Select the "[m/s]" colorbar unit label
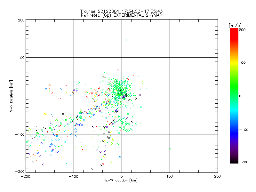 point(235,26)
